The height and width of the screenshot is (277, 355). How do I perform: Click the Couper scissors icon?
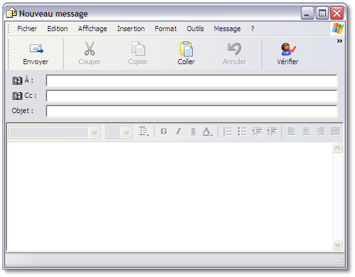[90, 49]
